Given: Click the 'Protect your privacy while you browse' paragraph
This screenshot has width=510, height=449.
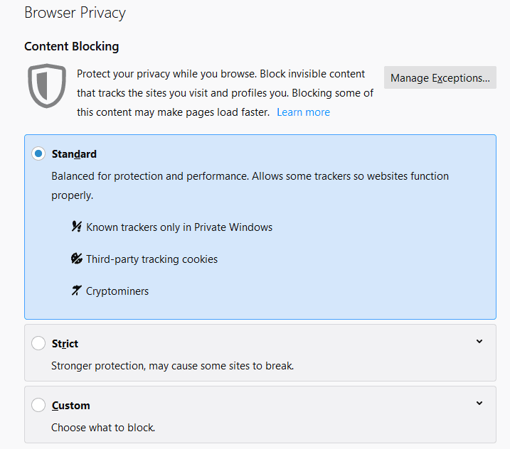Looking at the screenshot, I should tap(225, 93).
